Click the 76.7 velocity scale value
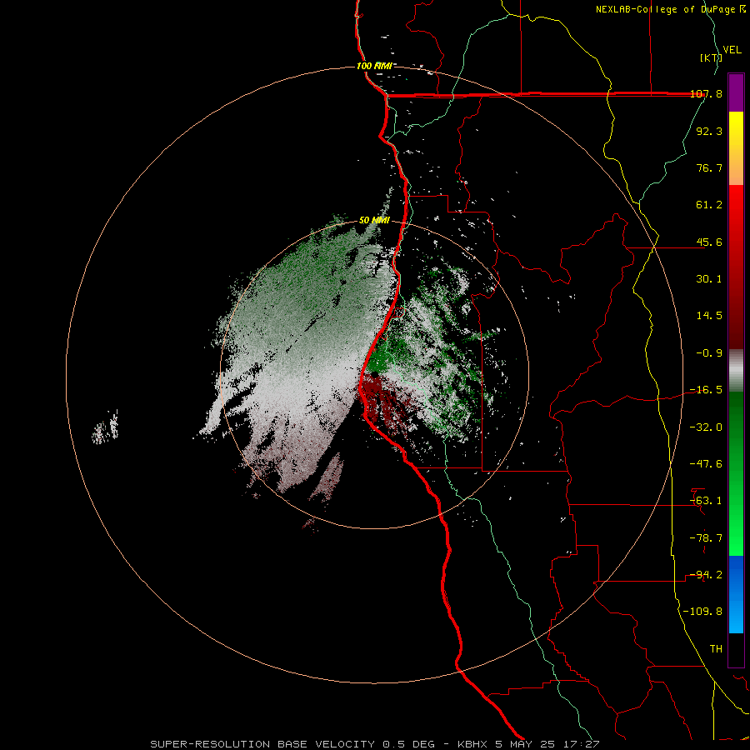The image size is (750, 750). click(x=709, y=167)
